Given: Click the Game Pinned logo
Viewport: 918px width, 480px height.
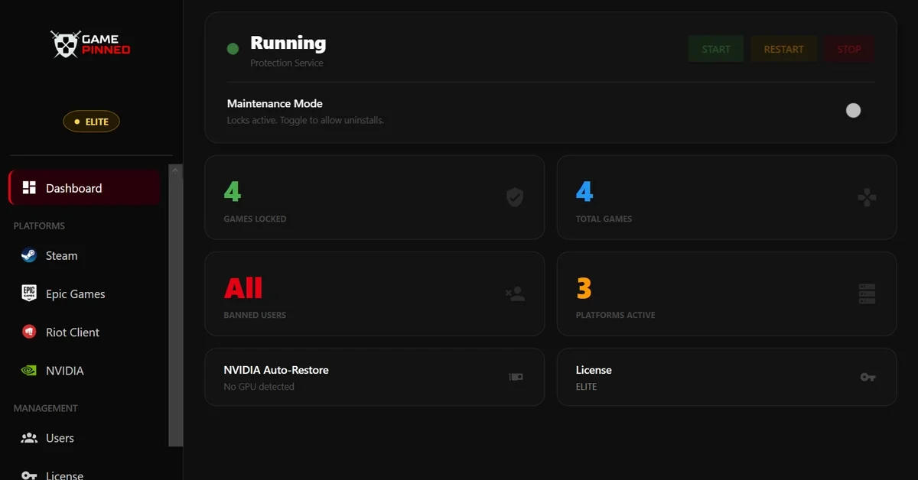Looking at the screenshot, I should pyautogui.click(x=90, y=44).
